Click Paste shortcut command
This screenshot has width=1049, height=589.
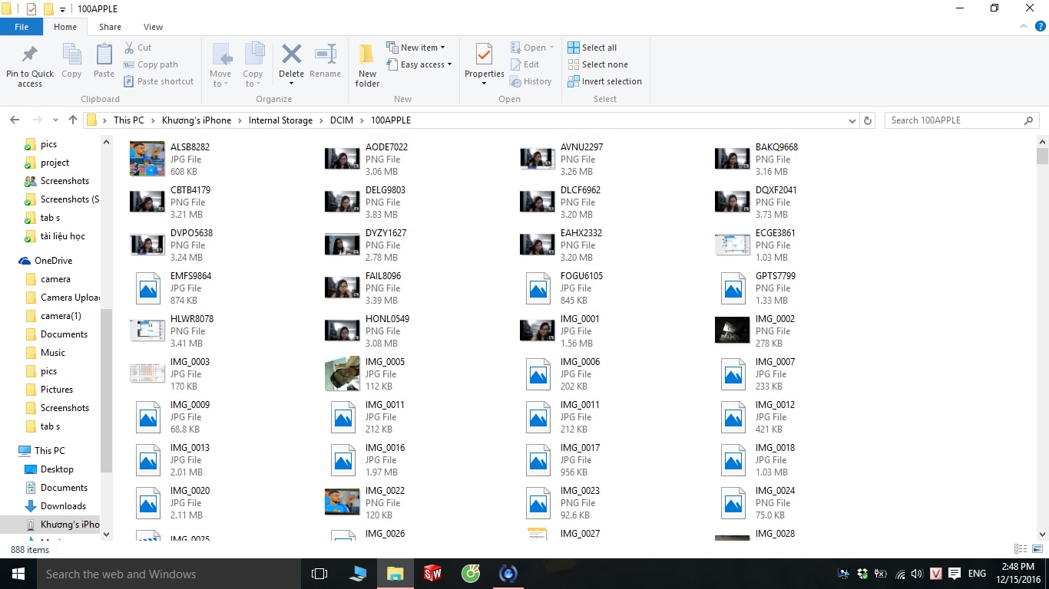point(158,81)
